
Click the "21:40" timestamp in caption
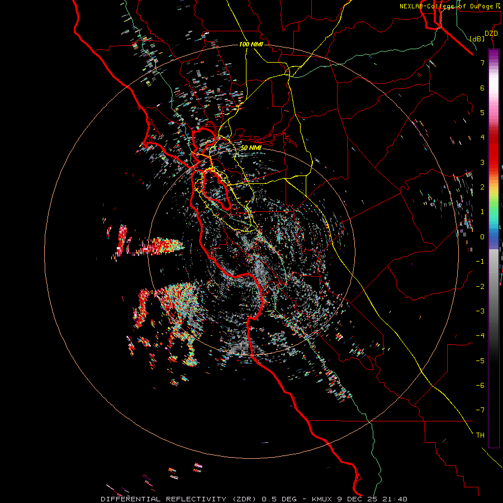tap(395, 499)
